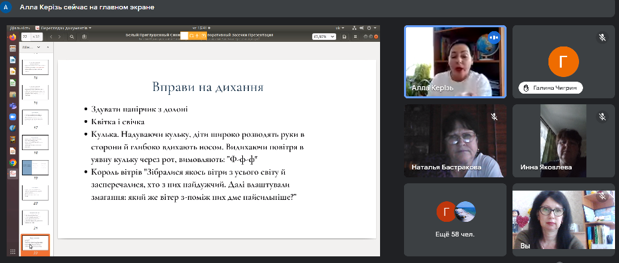Open document viewer hamburger menu

(355, 37)
